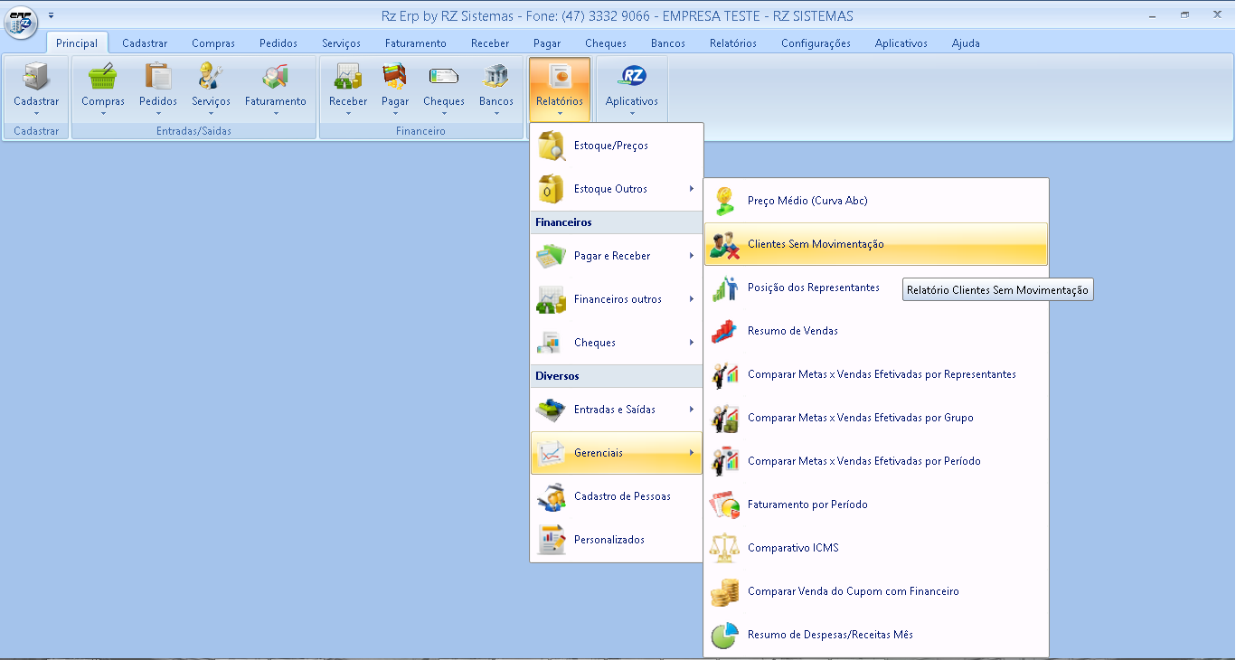Click the Compras shopping basket icon
The height and width of the screenshot is (660, 1236).
[103, 77]
